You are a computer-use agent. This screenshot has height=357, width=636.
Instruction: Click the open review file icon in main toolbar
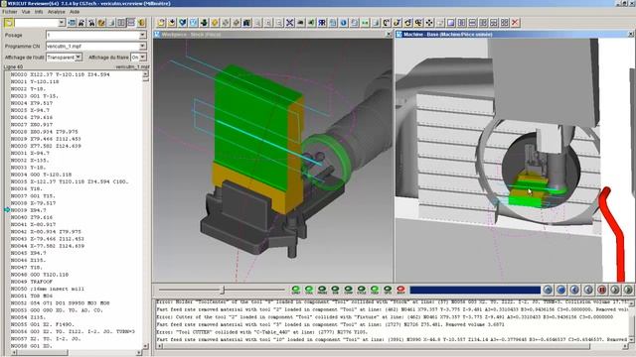click(161, 23)
